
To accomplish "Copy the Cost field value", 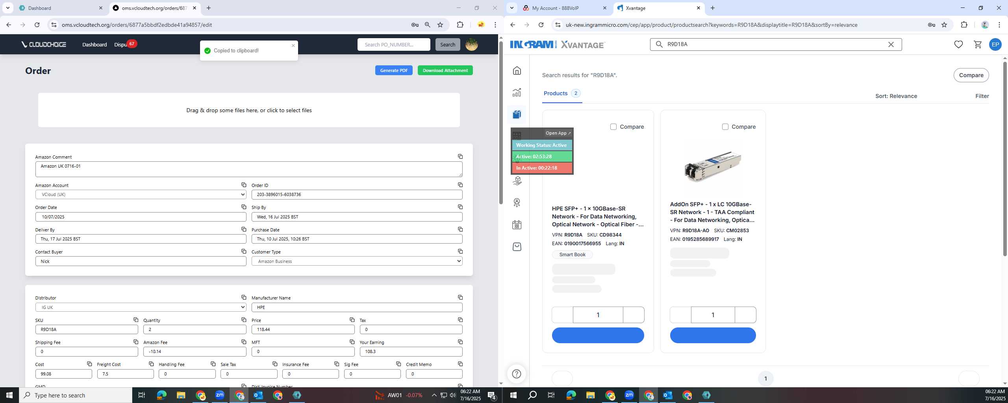I will pyautogui.click(x=89, y=364).
